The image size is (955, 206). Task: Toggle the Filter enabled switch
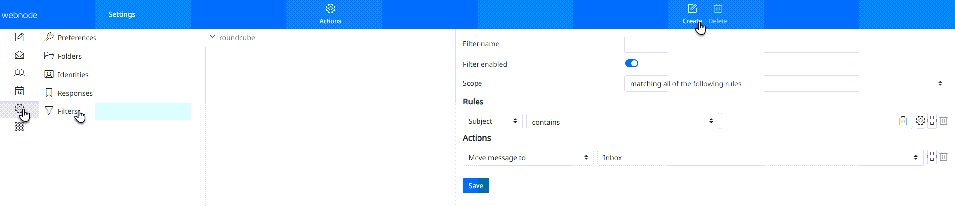point(632,63)
